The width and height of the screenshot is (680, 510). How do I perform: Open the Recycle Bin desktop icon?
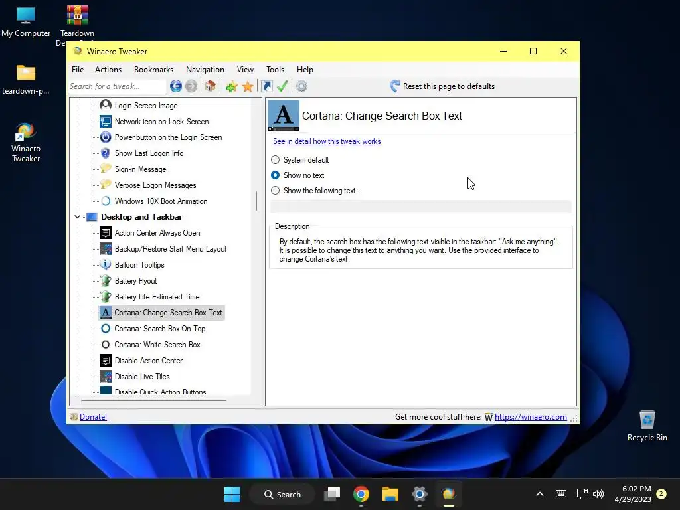tap(647, 426)
